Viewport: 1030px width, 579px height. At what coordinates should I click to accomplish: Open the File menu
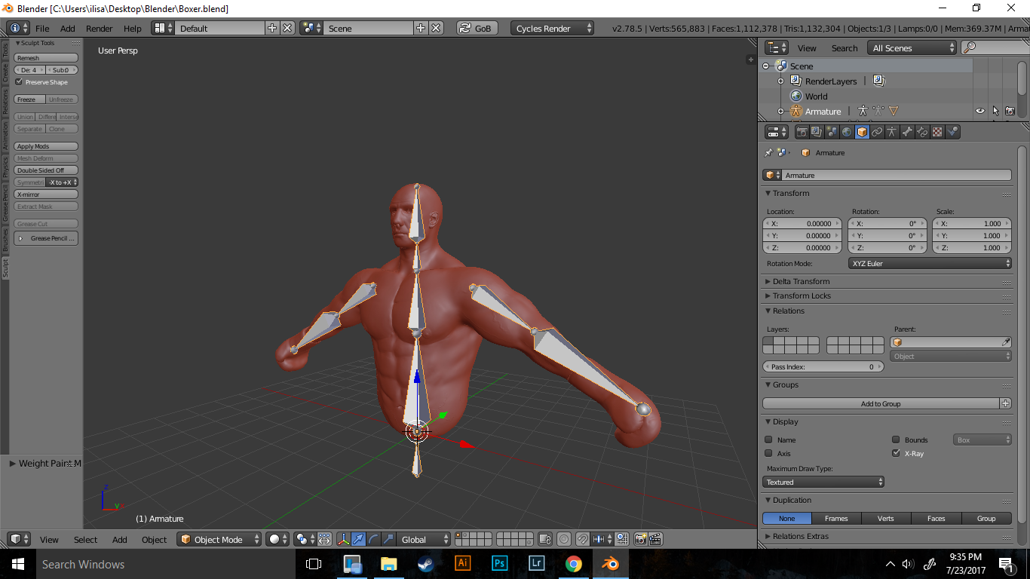pyautogui.click(x=42, y=28)
